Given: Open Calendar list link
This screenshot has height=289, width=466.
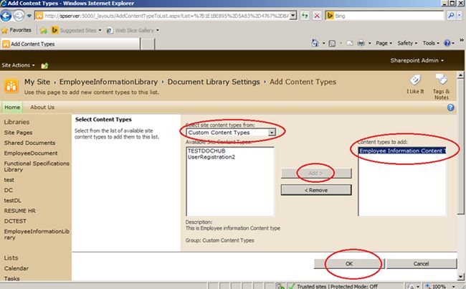Looking at the screenshot, I should click(16, 268).
